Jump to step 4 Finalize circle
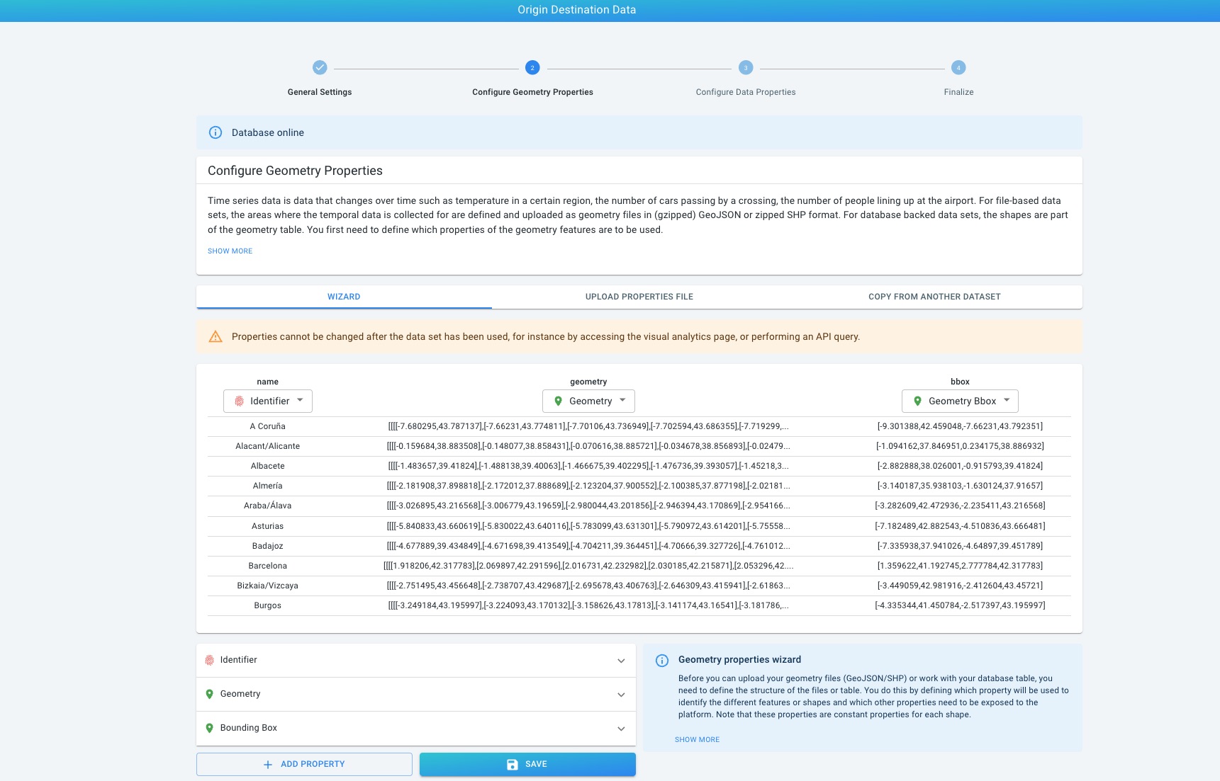 958,68
